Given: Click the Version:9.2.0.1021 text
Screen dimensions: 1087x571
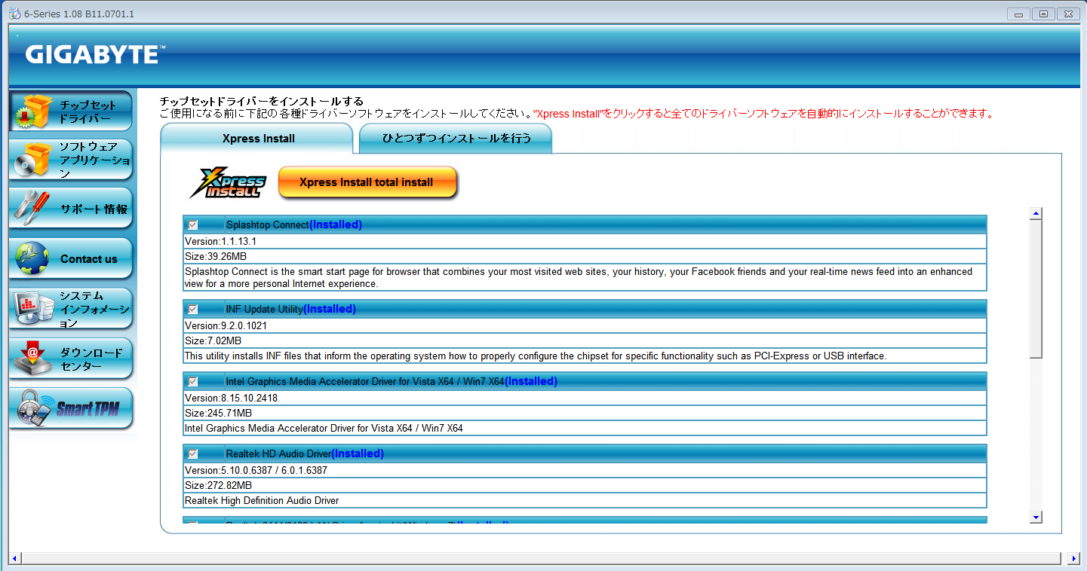Looking at the screenshot, I should [x=226, y=325].
